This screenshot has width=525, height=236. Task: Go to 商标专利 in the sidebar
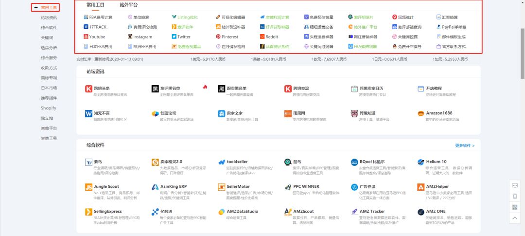[x=49, y=78]
